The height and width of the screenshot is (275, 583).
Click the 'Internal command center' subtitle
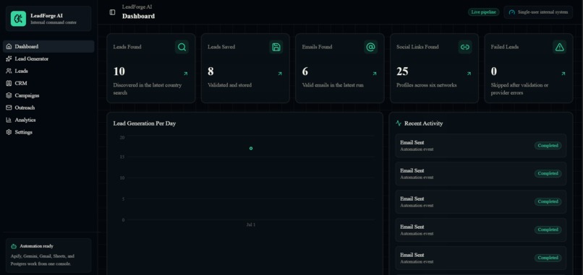[54, 22]
